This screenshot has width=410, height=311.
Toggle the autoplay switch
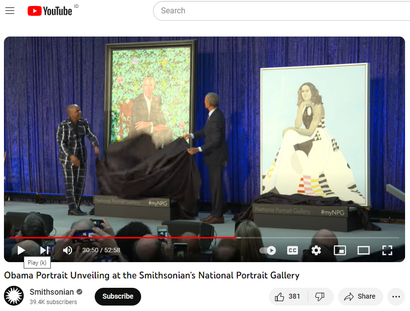[x=268, y=251]
